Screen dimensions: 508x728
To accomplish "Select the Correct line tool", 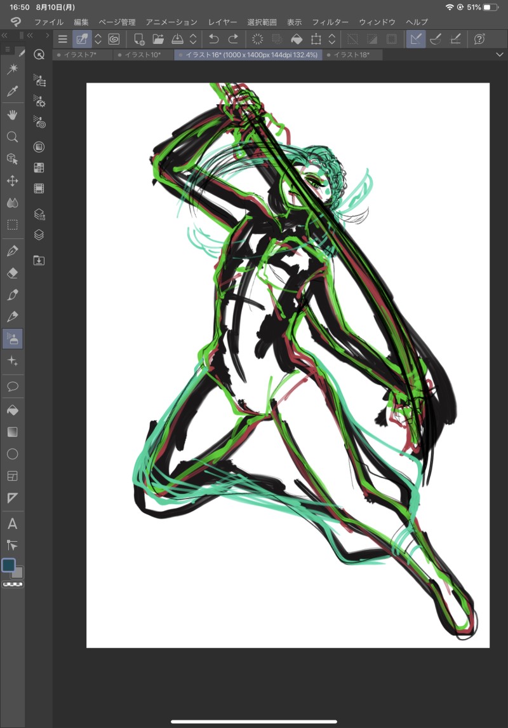I will [x=13, y=545].
